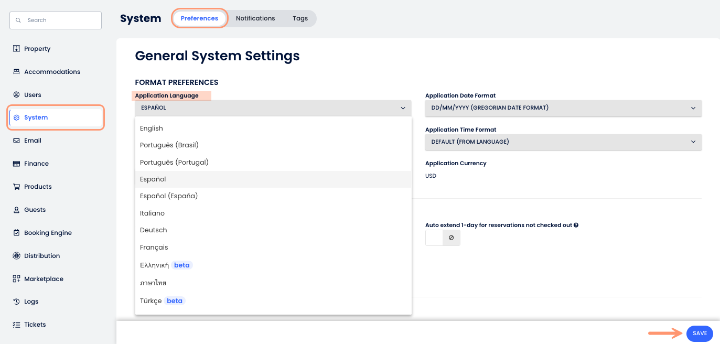Open the Finance card icon
The width and height of the screenshot is (720, 344).
tap(16, 164)
